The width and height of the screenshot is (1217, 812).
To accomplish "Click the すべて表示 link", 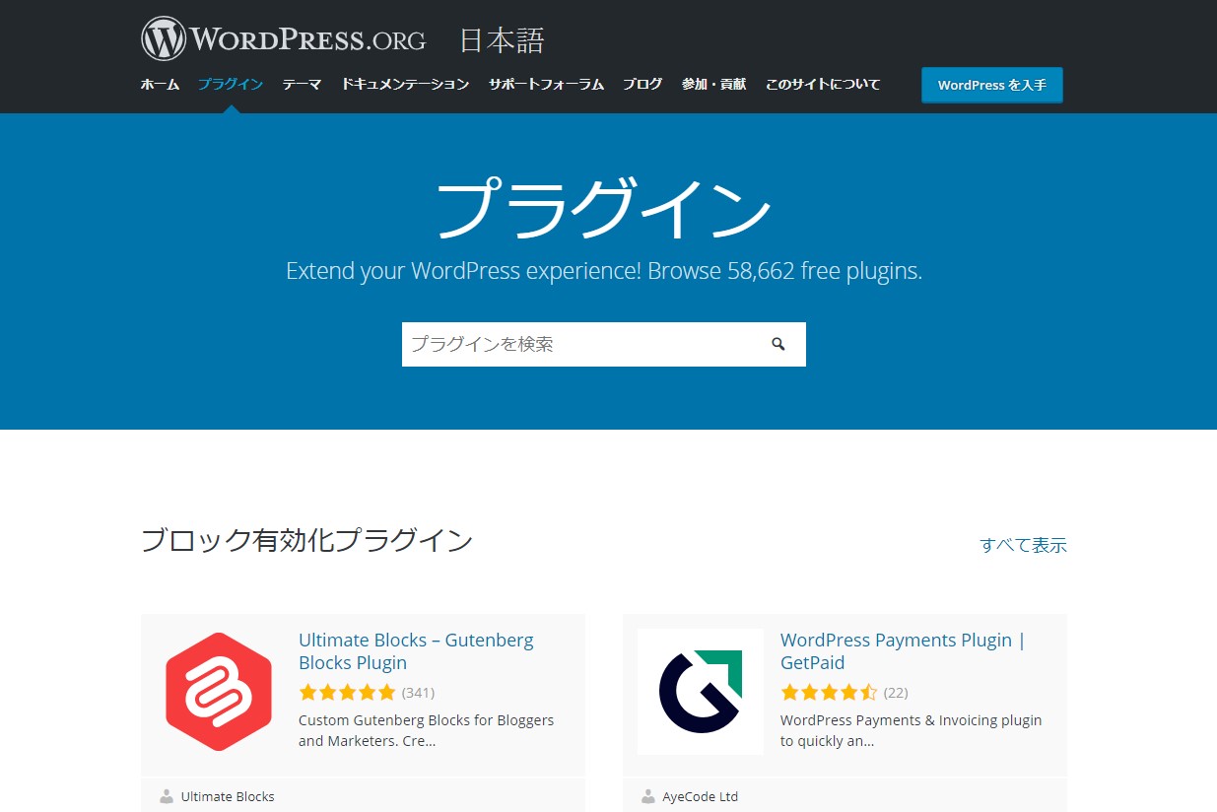I will point(1023,545).
